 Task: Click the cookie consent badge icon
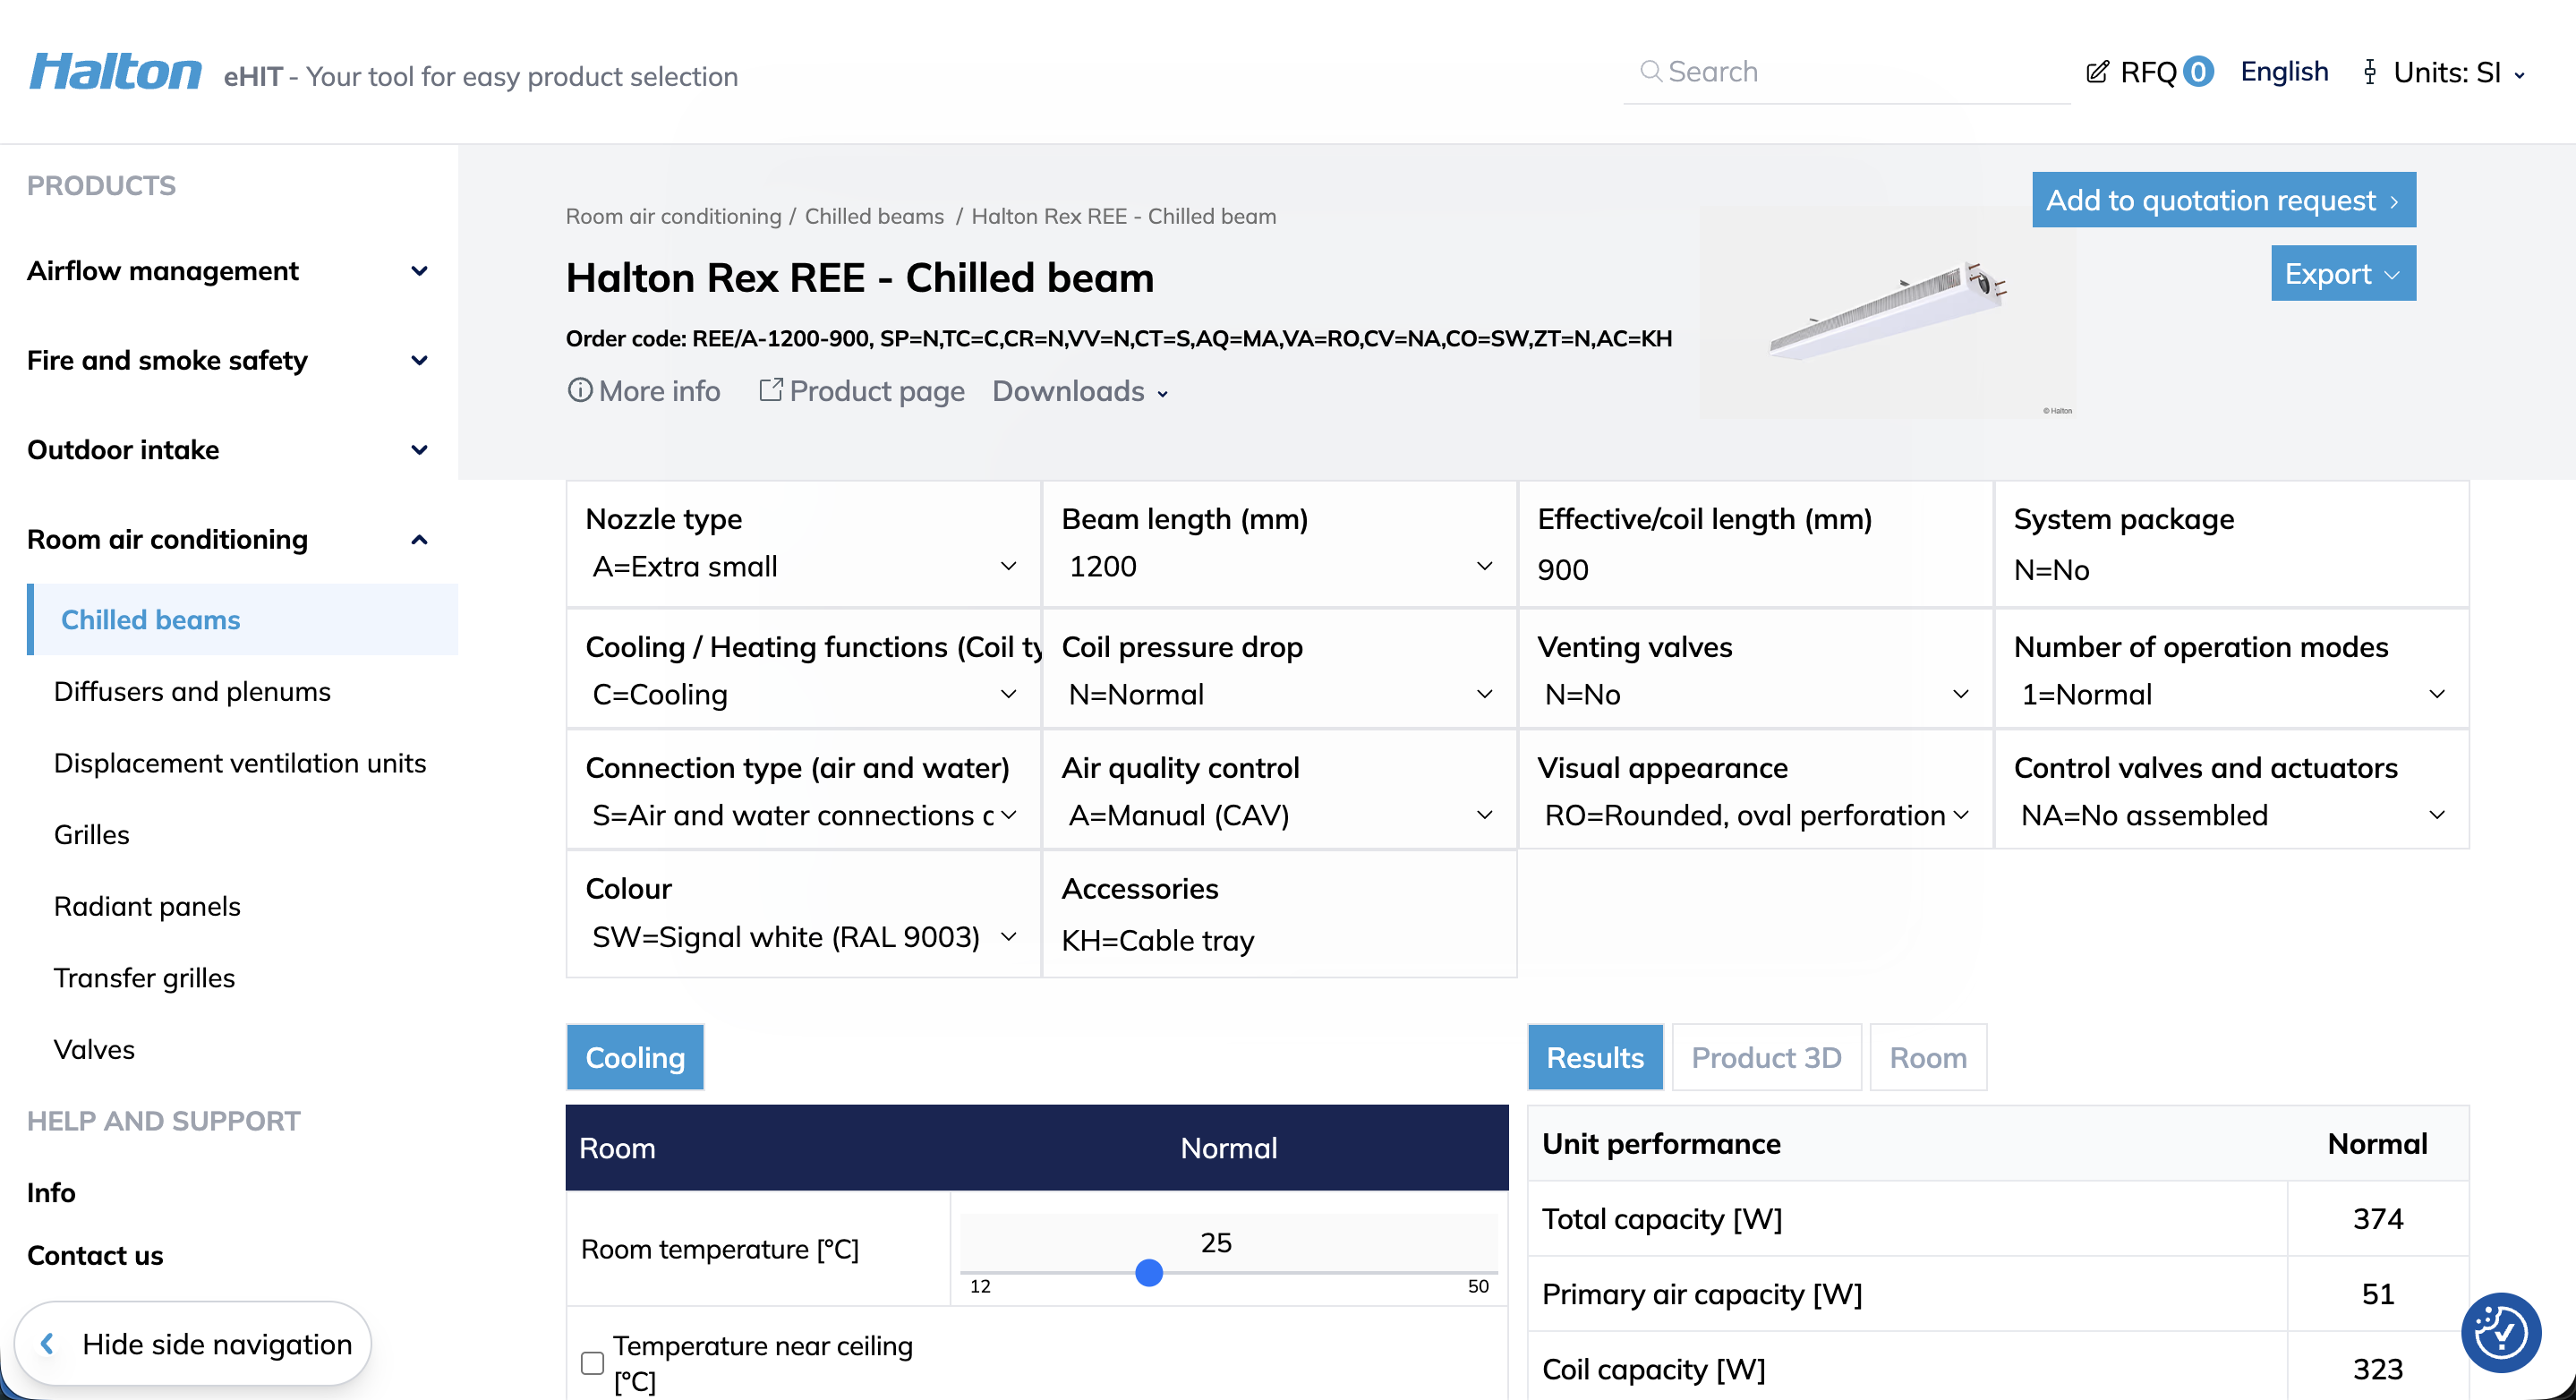[x=2500, y=1332]
